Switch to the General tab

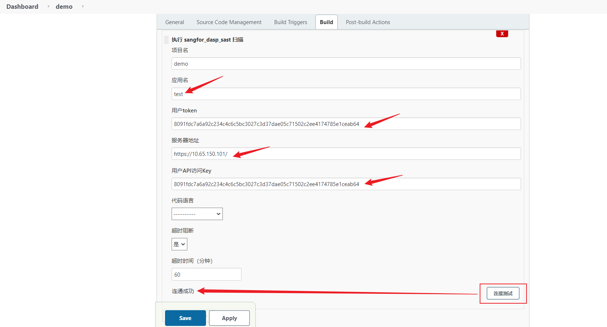(x=175, y=22)
